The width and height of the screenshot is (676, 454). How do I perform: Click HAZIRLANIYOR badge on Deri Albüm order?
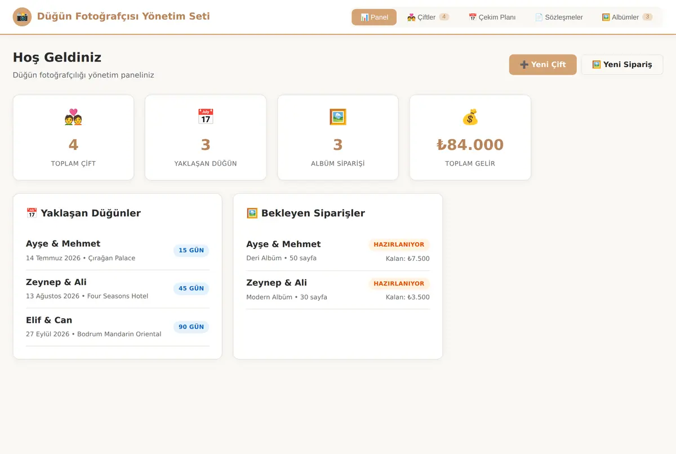[399, 245]
